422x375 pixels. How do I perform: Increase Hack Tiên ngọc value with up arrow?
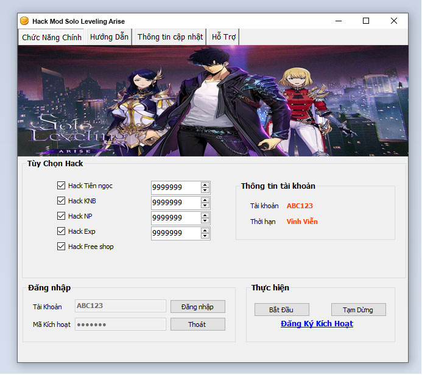(205, 184)
